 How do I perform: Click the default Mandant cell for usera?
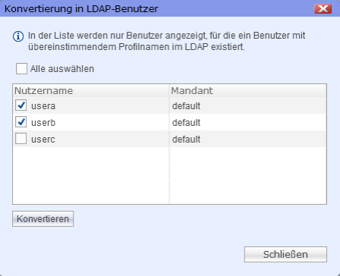(186, 106)
